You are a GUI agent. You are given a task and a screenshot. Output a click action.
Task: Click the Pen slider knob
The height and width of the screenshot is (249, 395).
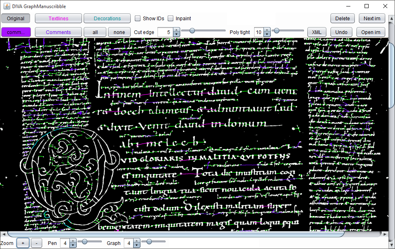[84, 241]
